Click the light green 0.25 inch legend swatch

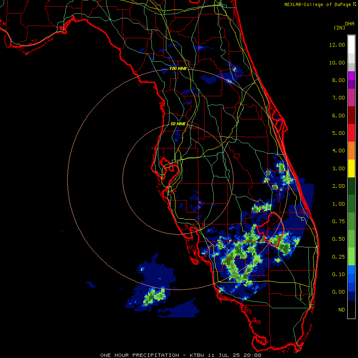point(351,257)
